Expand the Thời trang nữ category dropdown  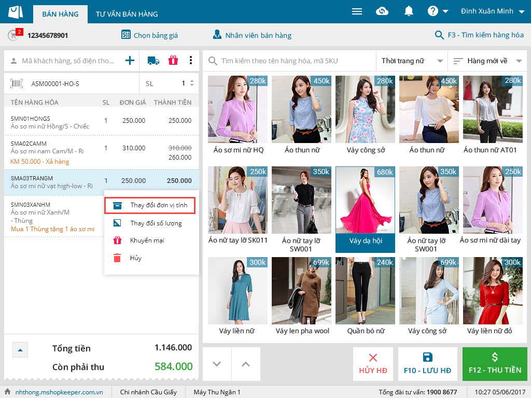click(x=411, y=61)
